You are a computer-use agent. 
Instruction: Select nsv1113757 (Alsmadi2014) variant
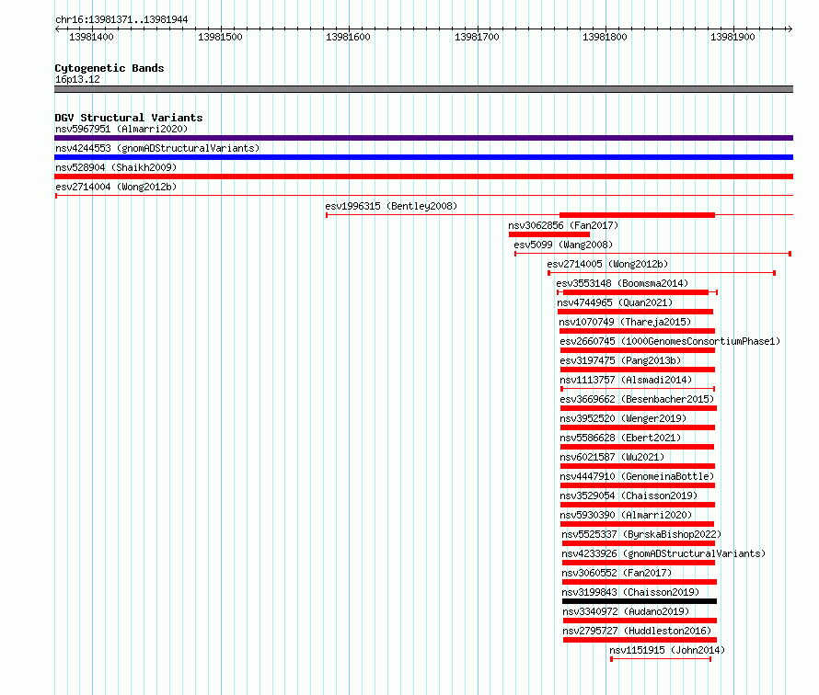626,380
